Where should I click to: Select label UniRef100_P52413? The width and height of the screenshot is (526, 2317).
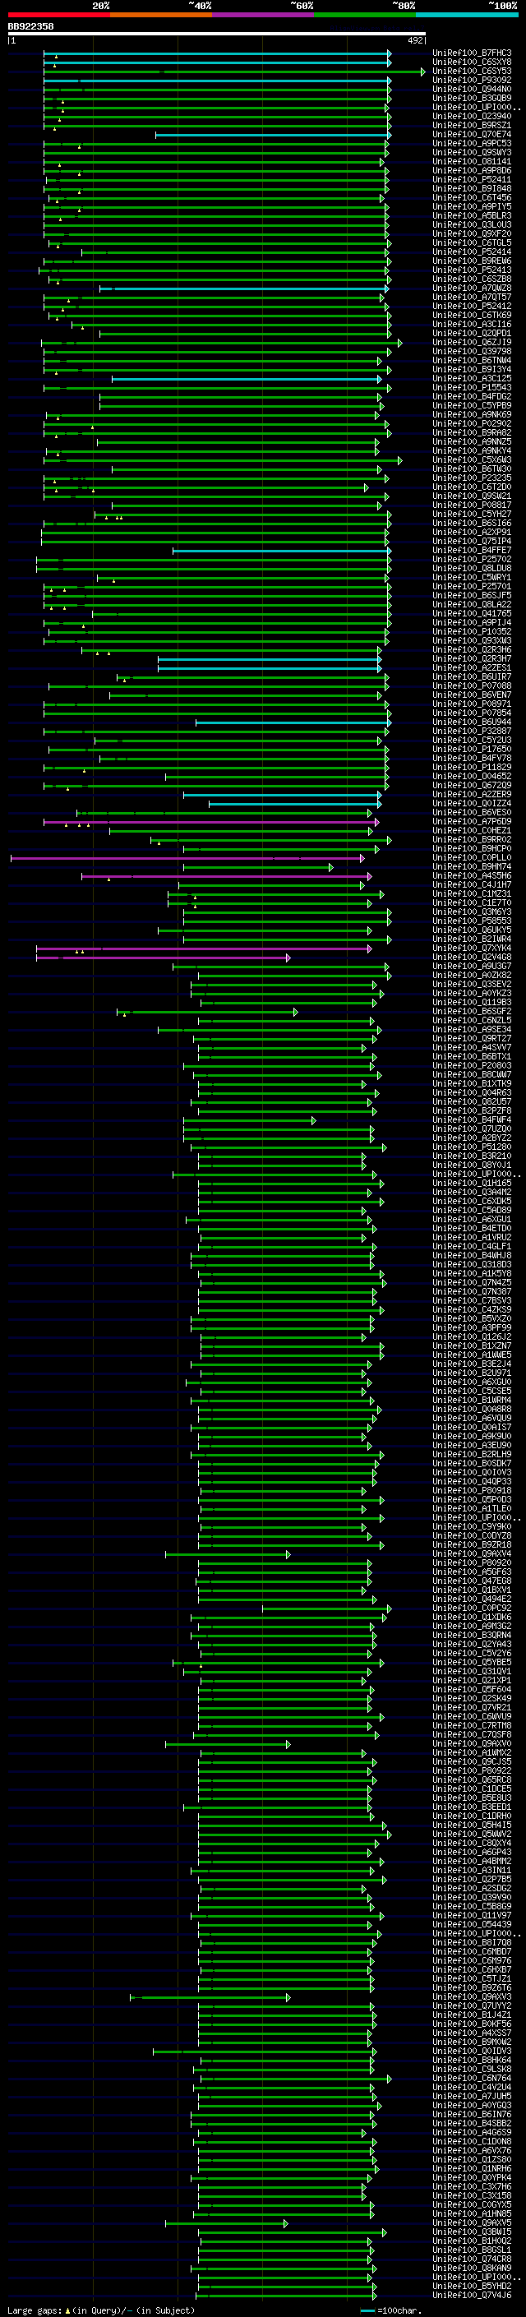click(x=472, y=270)
